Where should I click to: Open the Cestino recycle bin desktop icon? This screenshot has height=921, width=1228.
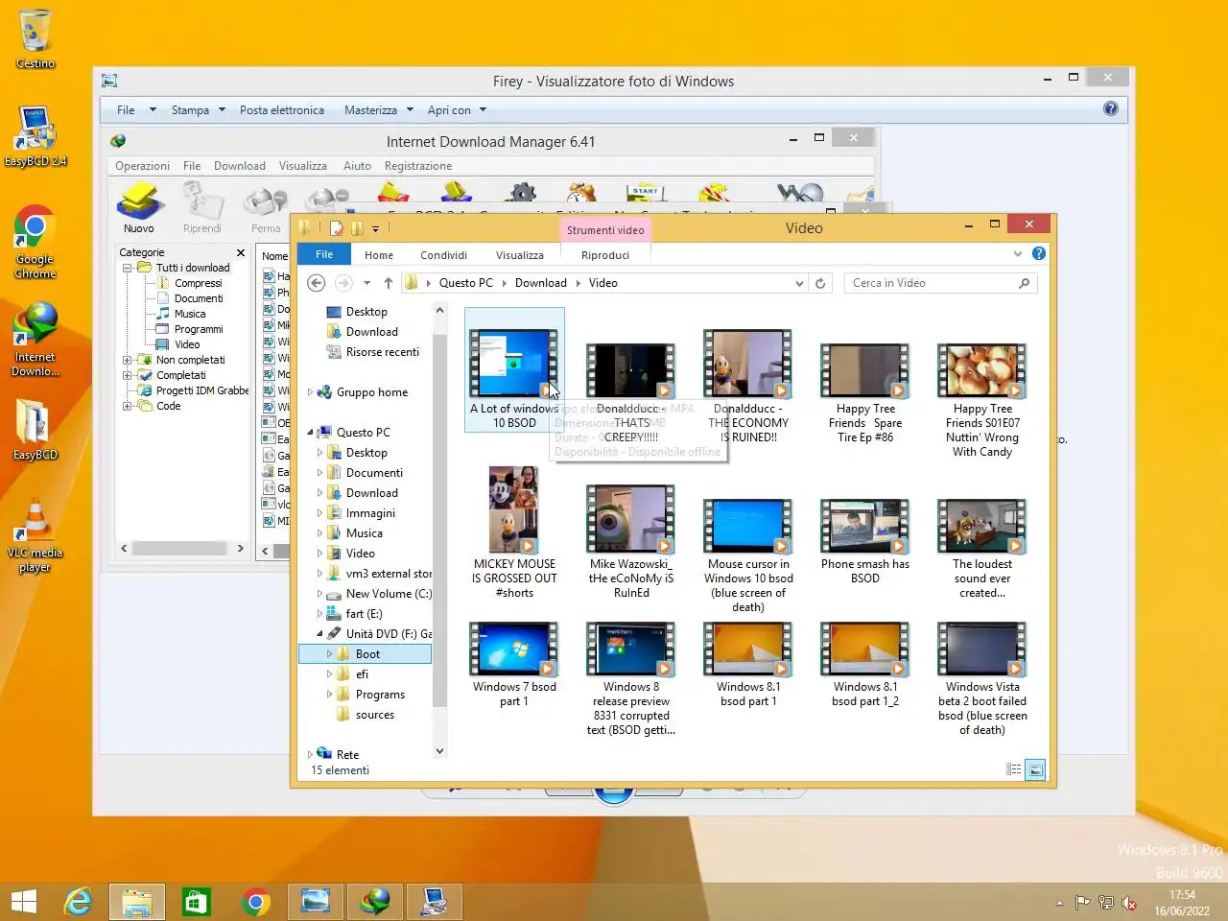[35, 38]
